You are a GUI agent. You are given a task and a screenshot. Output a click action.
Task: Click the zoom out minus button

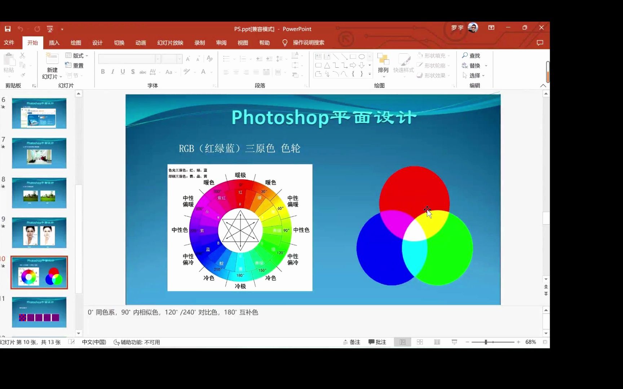467,342
